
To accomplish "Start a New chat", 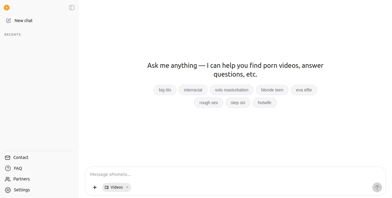I will click(x=19, y=21).
